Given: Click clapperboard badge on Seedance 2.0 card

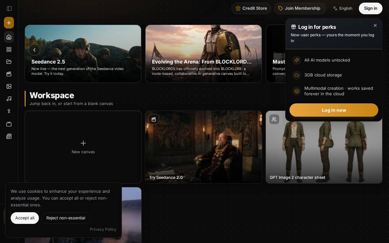Looking at the screenshot, I should click(x=154, y=119).
